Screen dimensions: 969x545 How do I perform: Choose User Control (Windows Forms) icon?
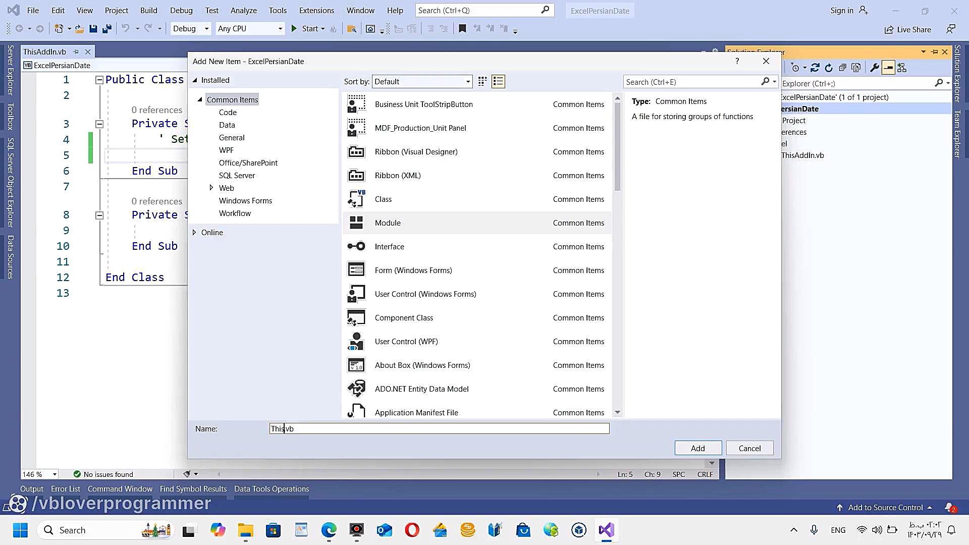click(356, 294)
